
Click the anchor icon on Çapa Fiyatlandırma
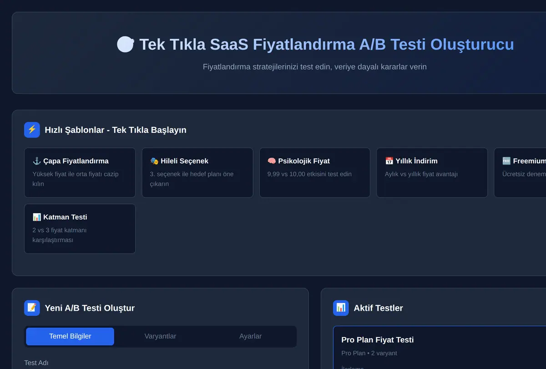[37, 161]
